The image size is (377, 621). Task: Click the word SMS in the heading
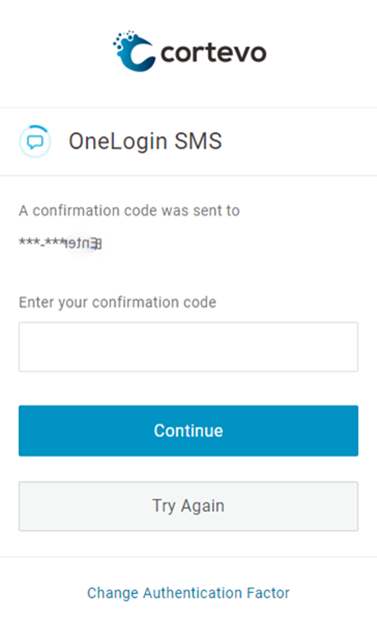click(x=198, y=141)
